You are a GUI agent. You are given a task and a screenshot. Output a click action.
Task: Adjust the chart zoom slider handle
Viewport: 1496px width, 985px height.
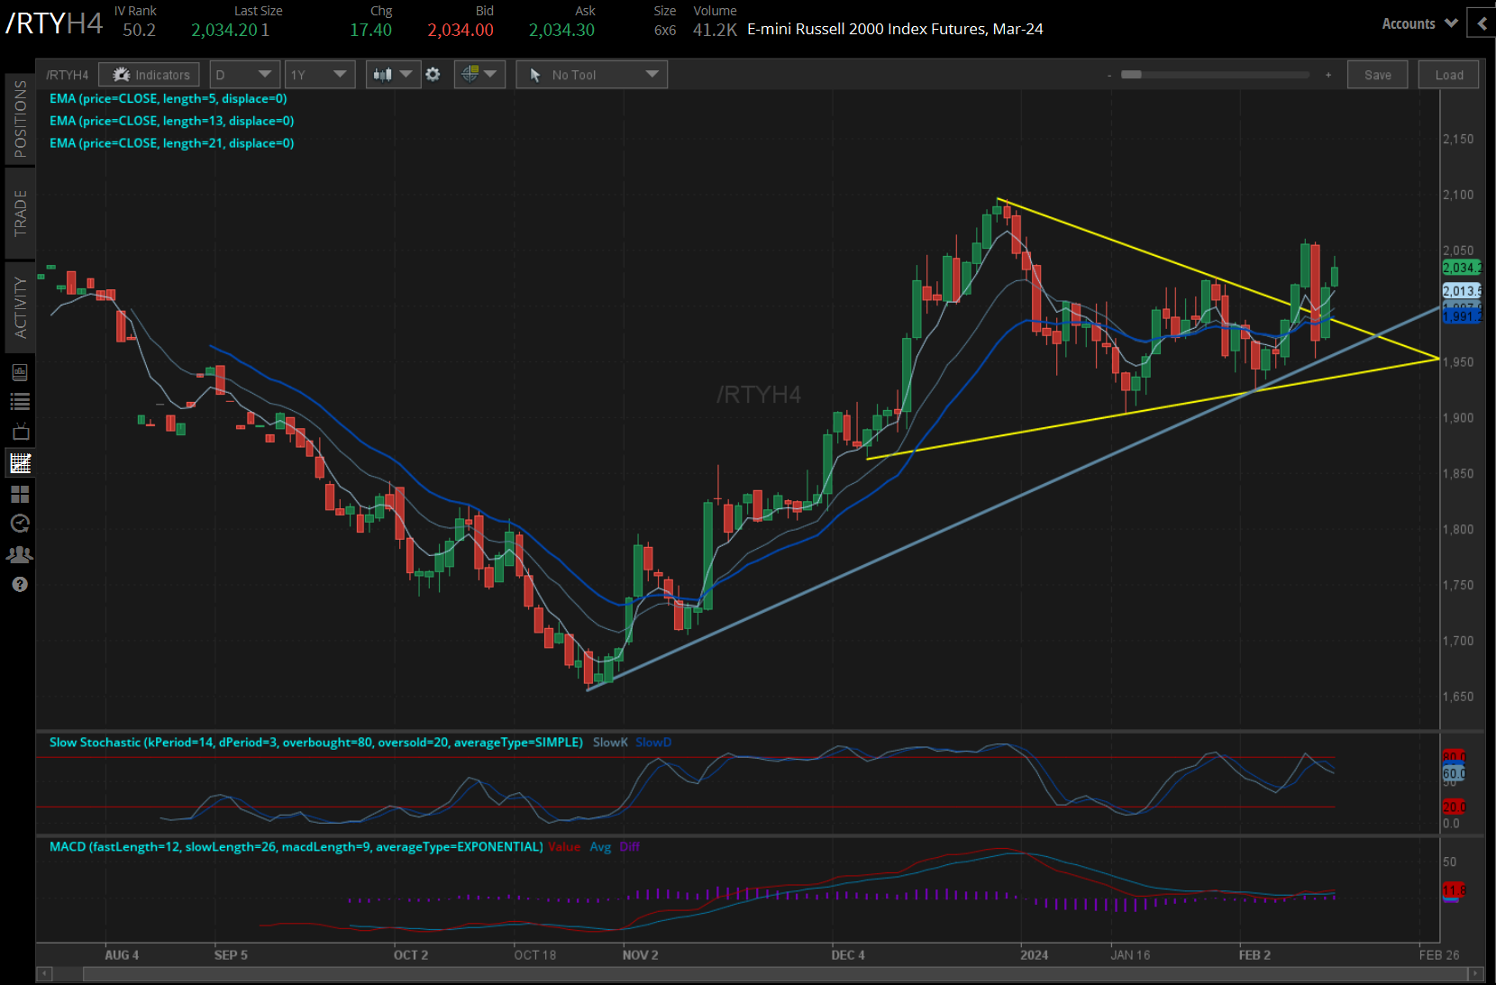pyautogui.click(x=1131, y=75)
